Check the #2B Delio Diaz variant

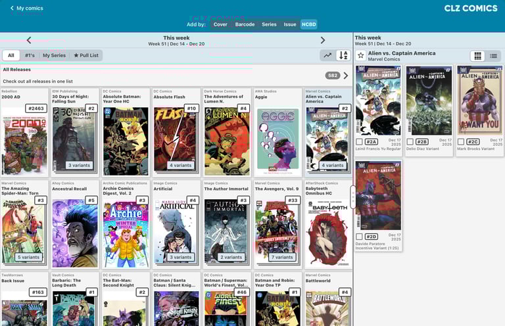(x=410, y=141)
